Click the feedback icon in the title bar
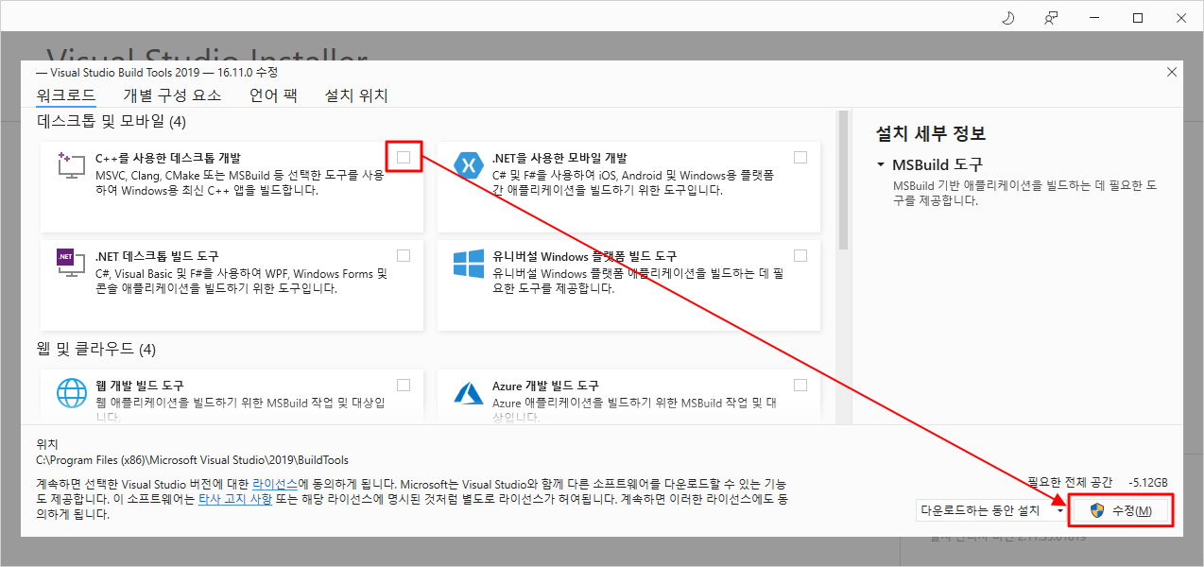1204x567 pixels. (x=1051, y=18)
